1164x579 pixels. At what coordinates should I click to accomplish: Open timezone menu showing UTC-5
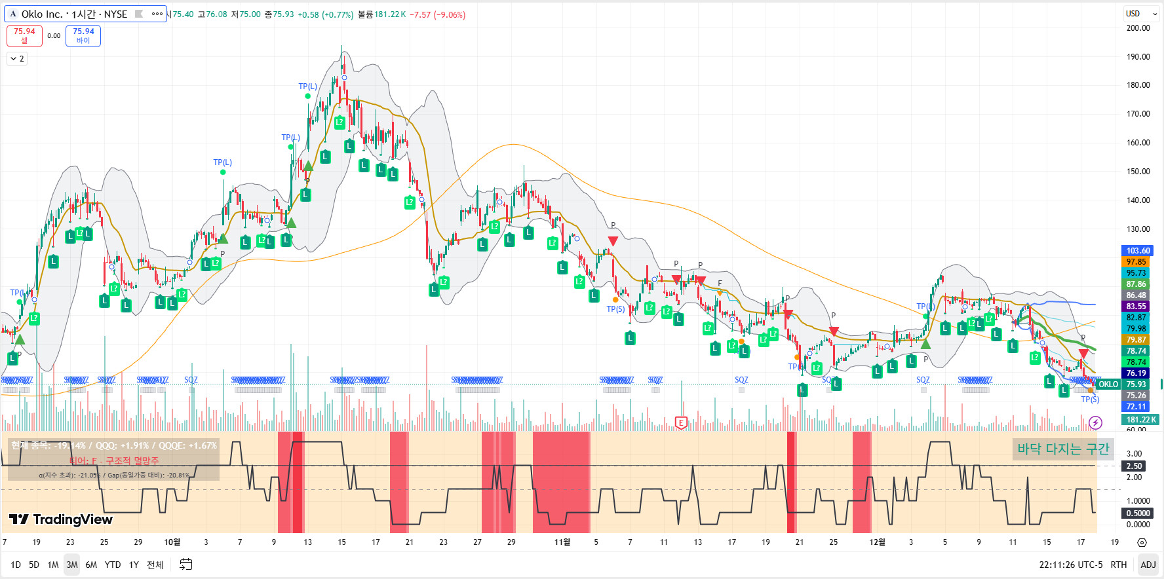(x=1070, y=565)
